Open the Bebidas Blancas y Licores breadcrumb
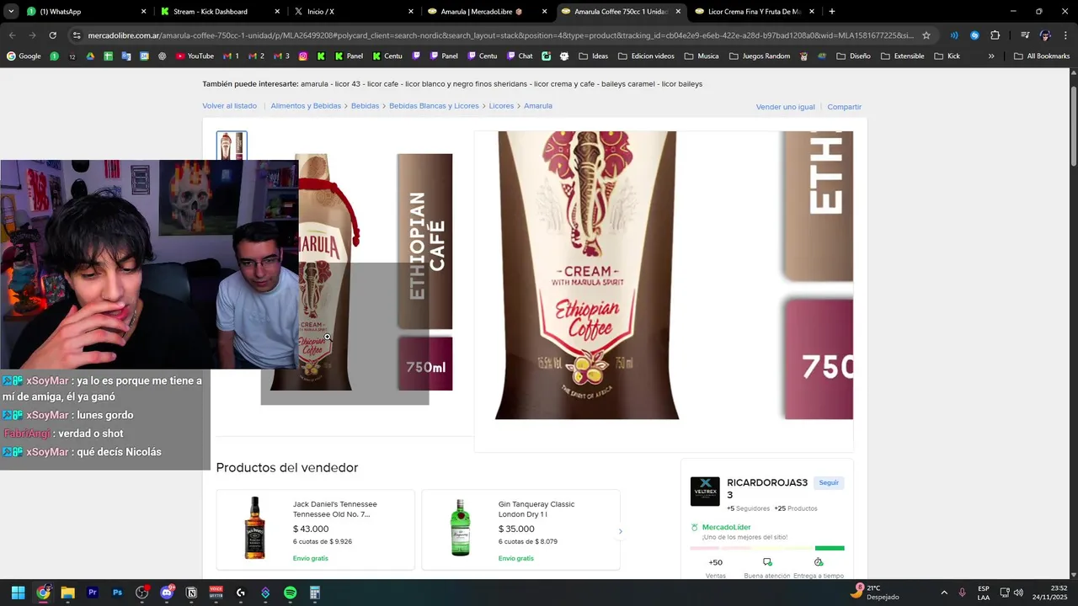1078x606 pixels. point(434,106)
